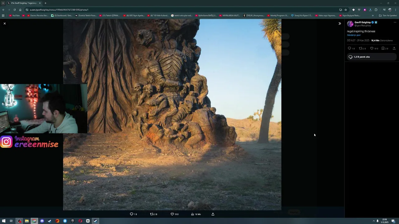Open site information icon in address bar
This screenshot has height=224, width=399.
point(27,10)
